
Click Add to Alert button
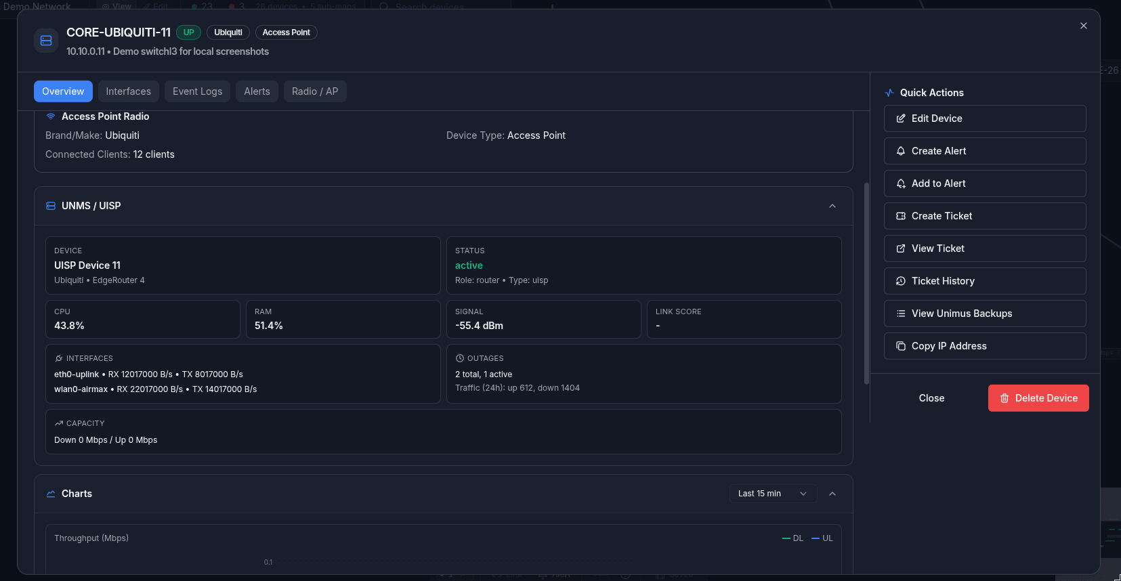click(x=985, y=184)
